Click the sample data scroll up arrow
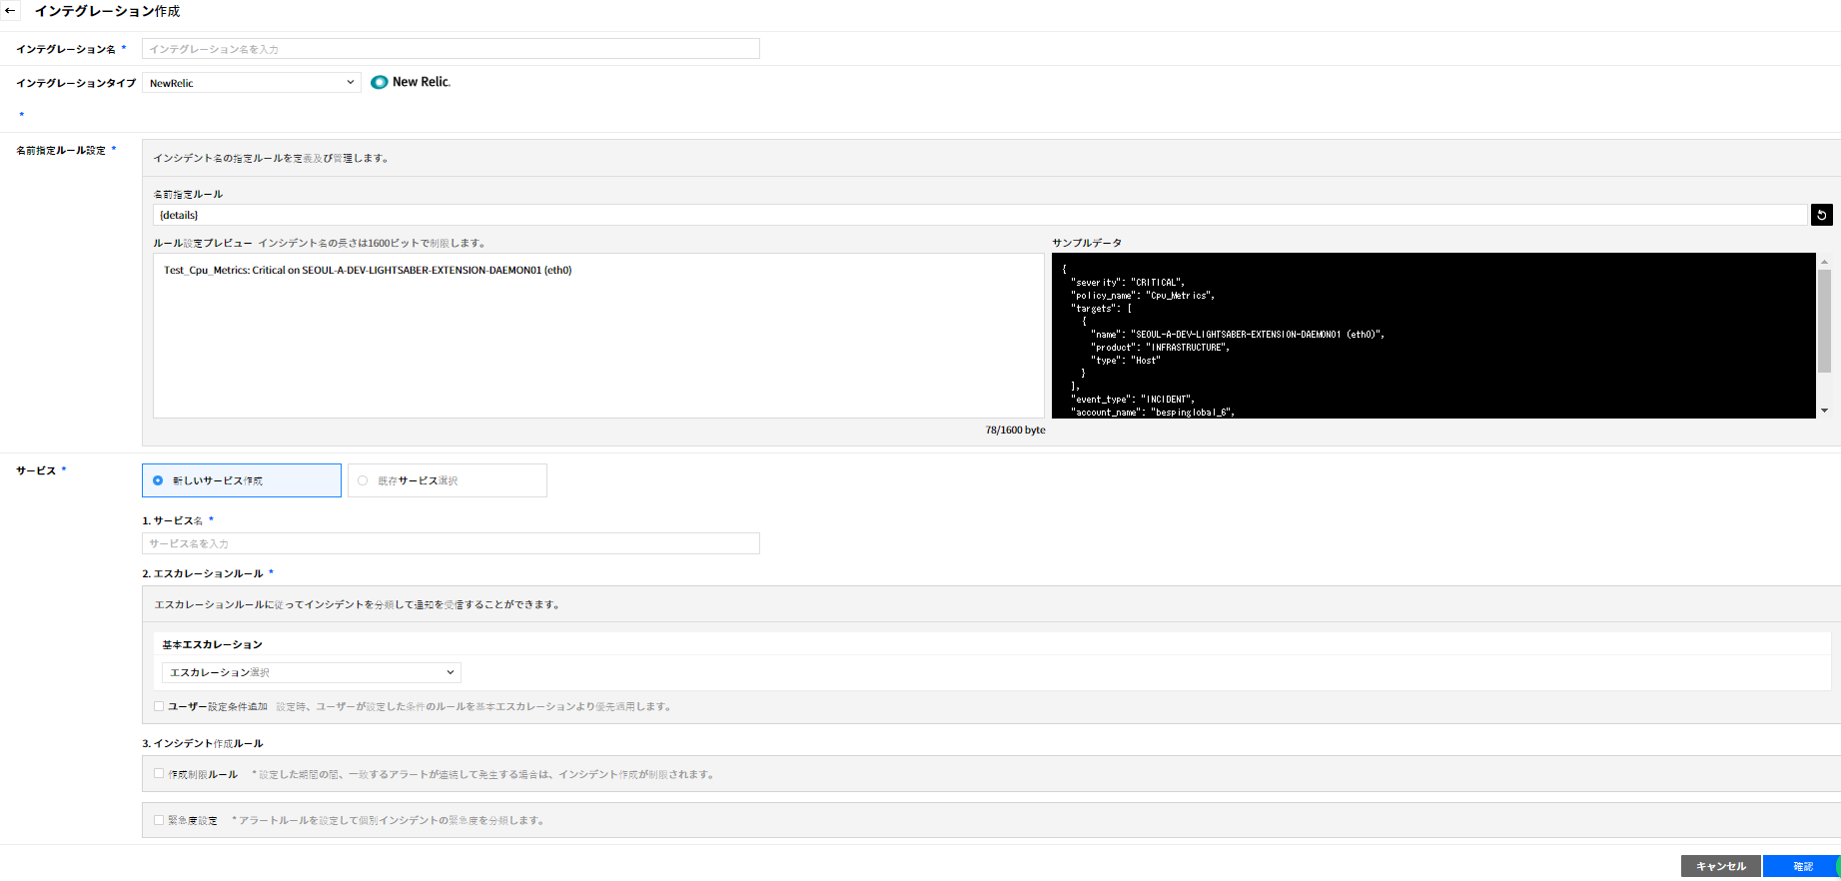This screenshot has width=1841, height=881. (x=1824, y=262)
